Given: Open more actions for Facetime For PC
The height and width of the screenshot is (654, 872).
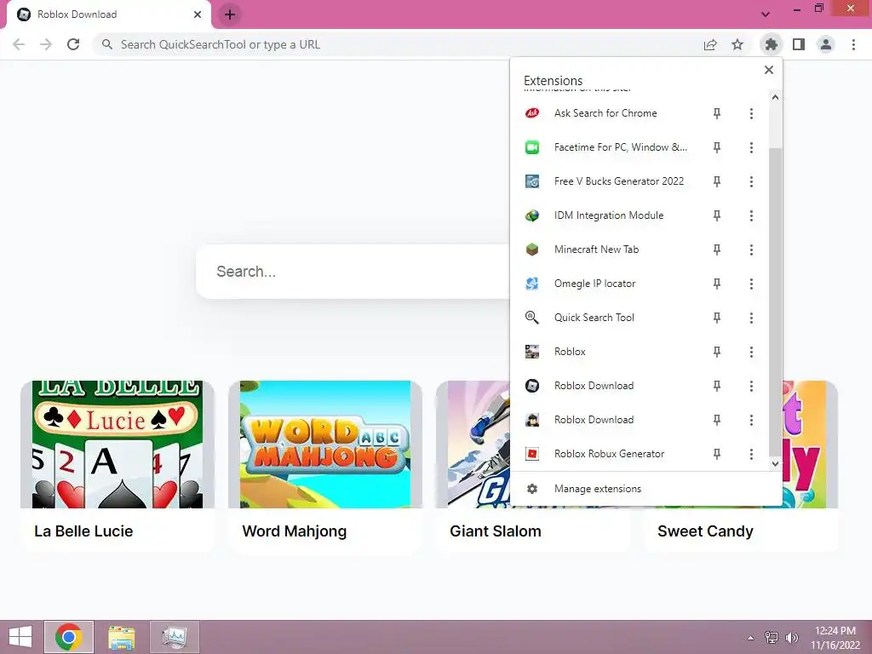Looking at the screenshot, I should (x=751, y=147).
